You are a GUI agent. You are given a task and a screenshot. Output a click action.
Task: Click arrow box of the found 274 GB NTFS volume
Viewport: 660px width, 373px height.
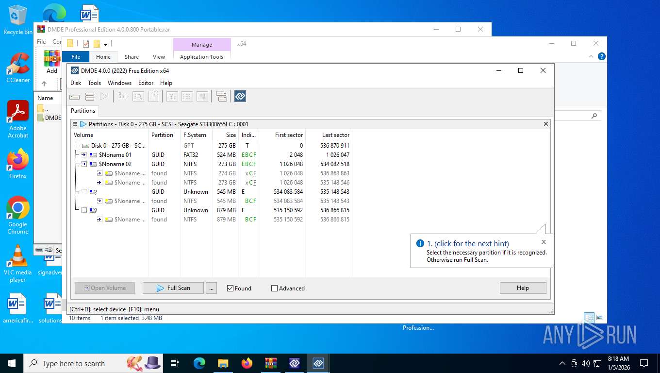(99, 173)
